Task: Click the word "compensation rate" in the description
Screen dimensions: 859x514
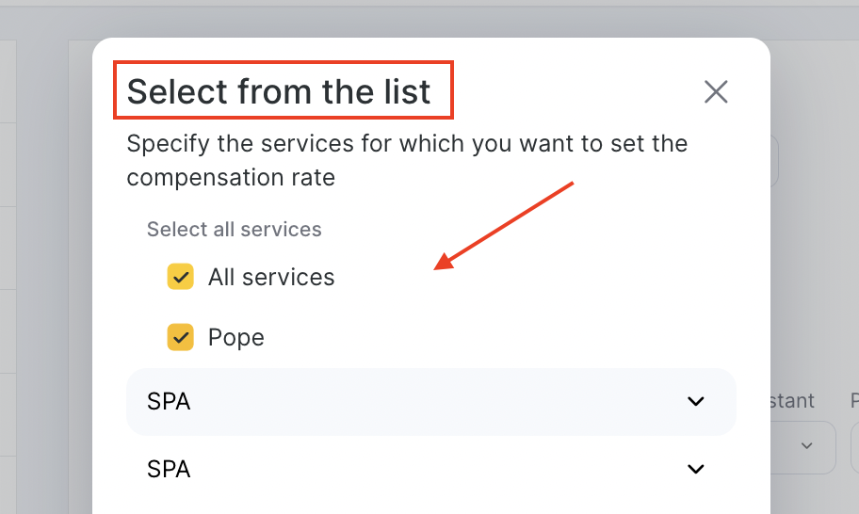Action: point(231,177)
